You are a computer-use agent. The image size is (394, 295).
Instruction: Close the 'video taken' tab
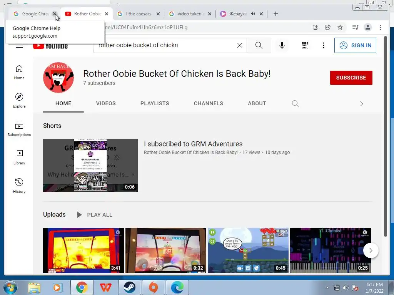[210, 14]
